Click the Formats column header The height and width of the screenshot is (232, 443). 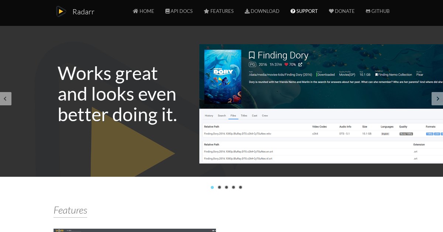tap(430, 127)
